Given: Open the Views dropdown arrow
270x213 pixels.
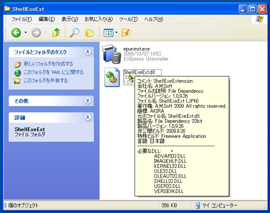Looking at the screenshot, I should click(x=116, y=32).
